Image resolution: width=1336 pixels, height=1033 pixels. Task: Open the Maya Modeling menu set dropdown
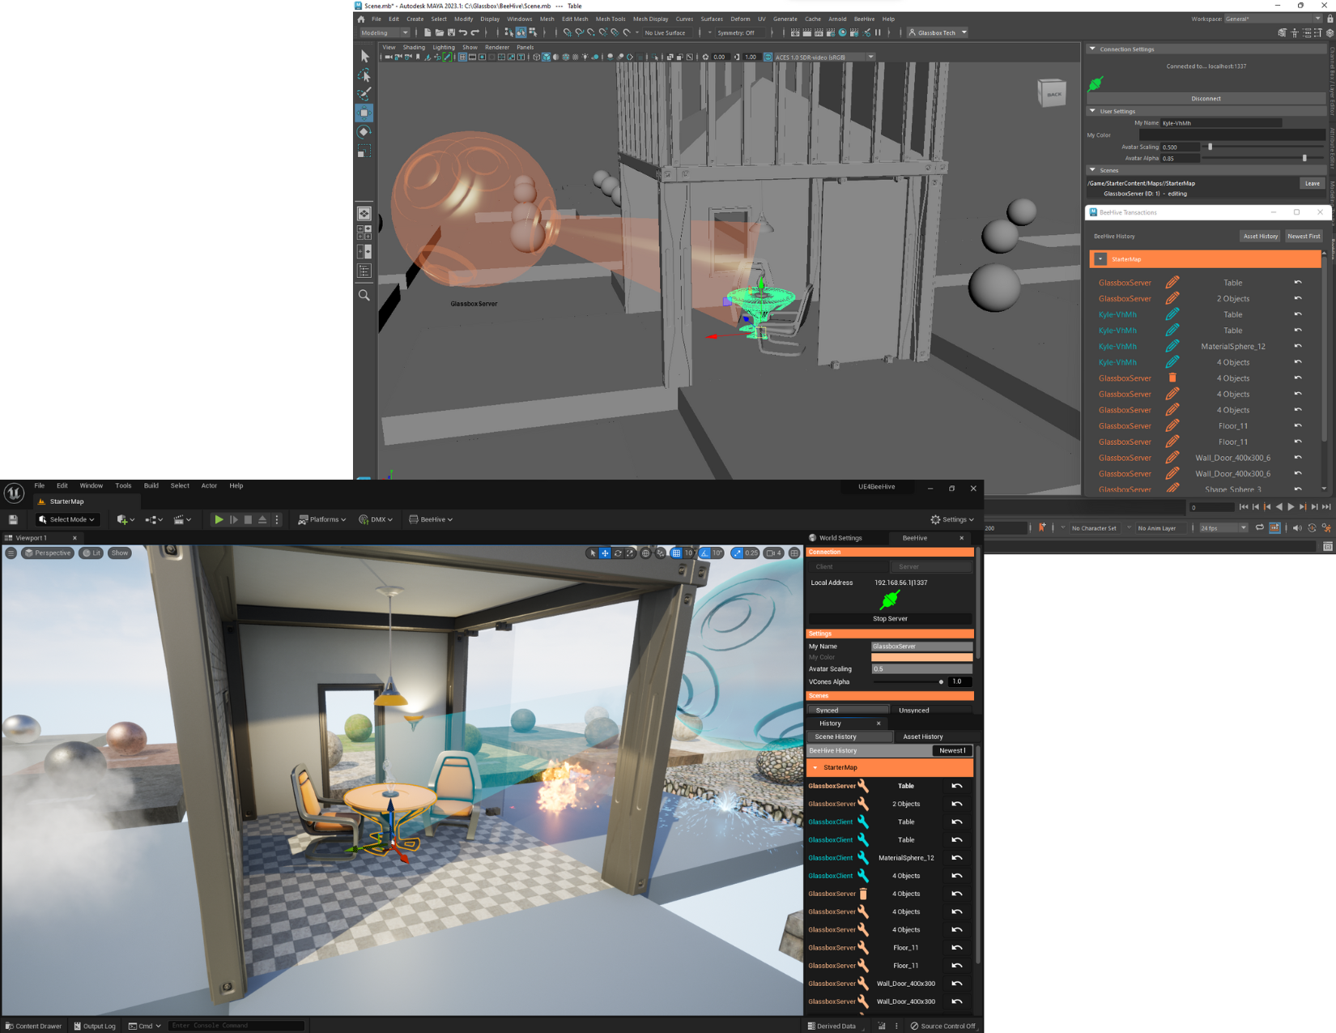(385, 32)
